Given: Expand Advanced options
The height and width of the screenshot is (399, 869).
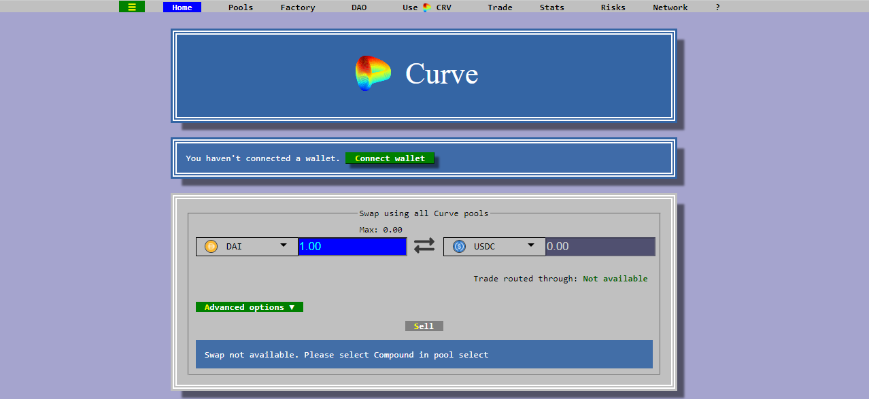Looking at the screenshot, I should coord(250,307).
